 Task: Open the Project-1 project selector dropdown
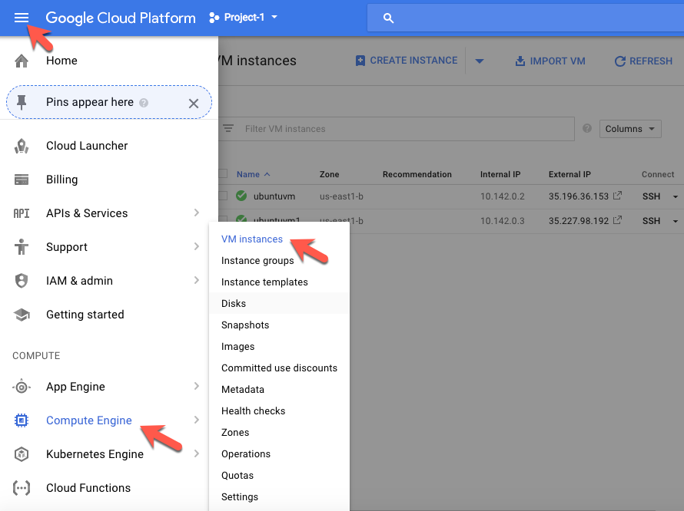pos(243,18)
